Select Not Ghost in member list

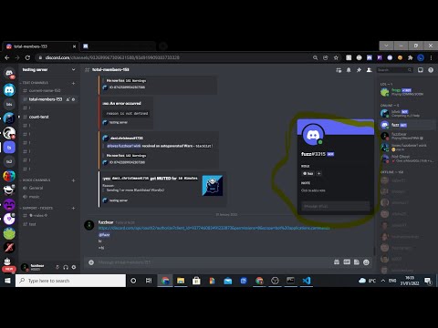click(407, 159)
